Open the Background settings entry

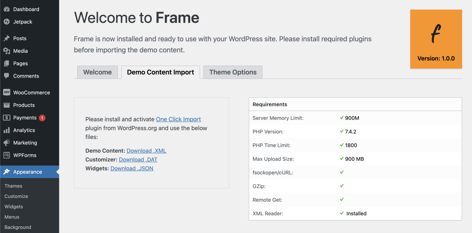pos(17,227)
